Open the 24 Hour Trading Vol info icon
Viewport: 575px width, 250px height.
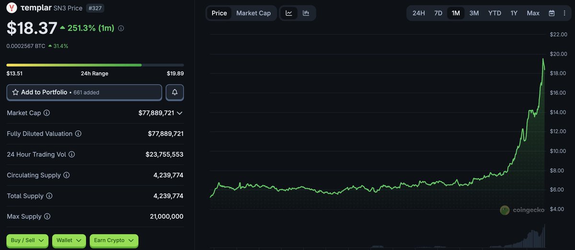tap(72, 155)
